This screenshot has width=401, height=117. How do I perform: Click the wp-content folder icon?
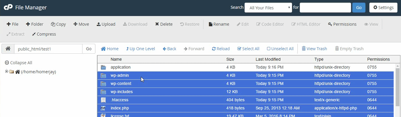(x=103, y=84)
